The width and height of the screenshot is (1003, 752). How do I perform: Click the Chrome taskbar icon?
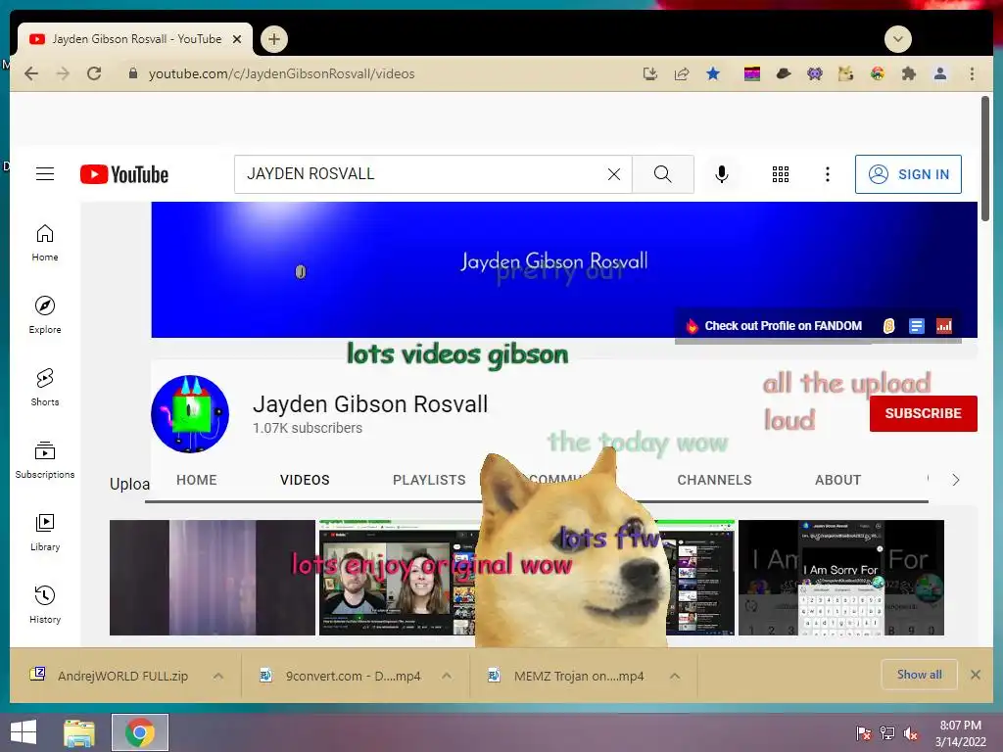point(140,732)
